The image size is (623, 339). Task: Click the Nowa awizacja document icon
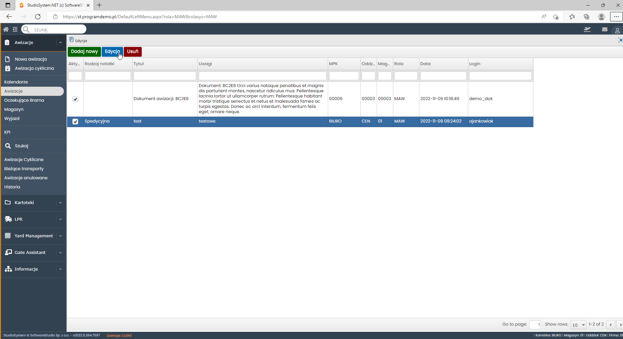7,59
